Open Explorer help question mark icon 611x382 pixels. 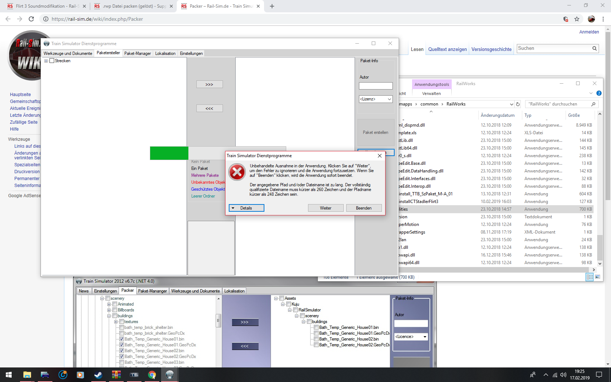599,93
